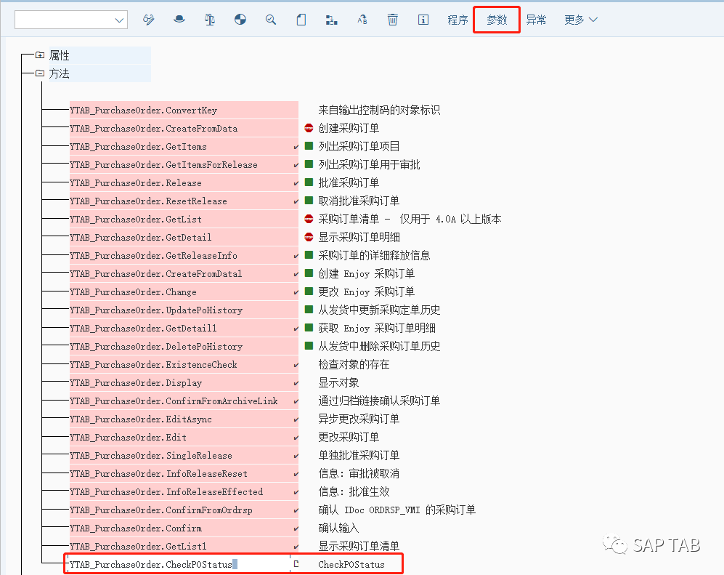Toggle display/change mode with glasses-pencil icon

149,20
